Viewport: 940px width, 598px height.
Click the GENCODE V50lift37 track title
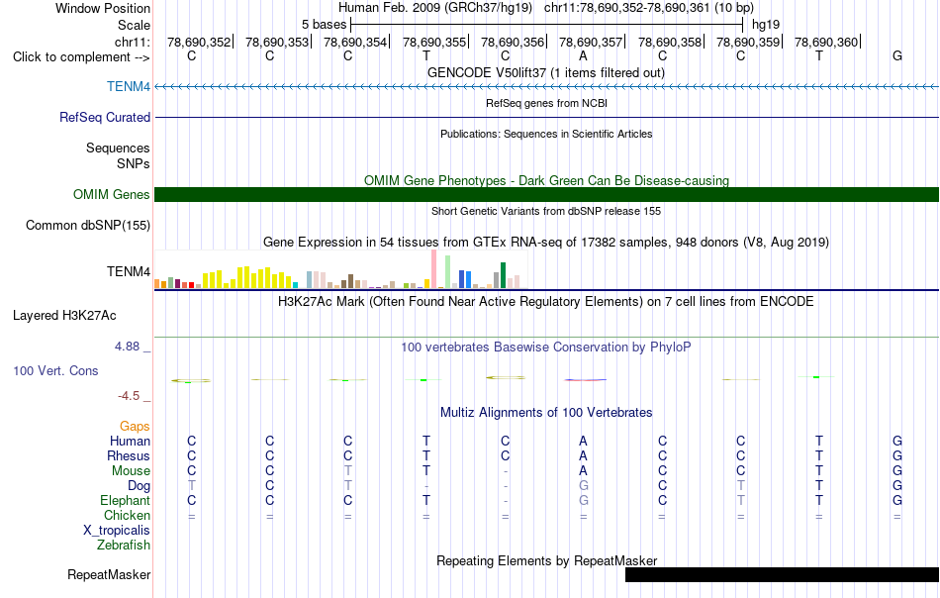545,72
